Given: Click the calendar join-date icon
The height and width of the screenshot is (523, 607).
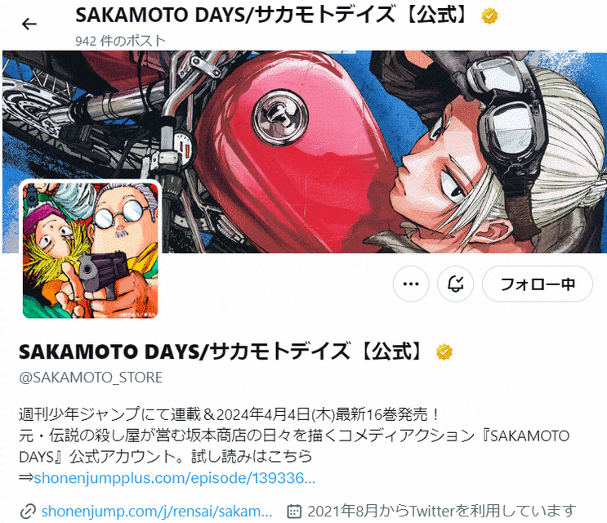Looking at the screenshot, I should point(294,512).
